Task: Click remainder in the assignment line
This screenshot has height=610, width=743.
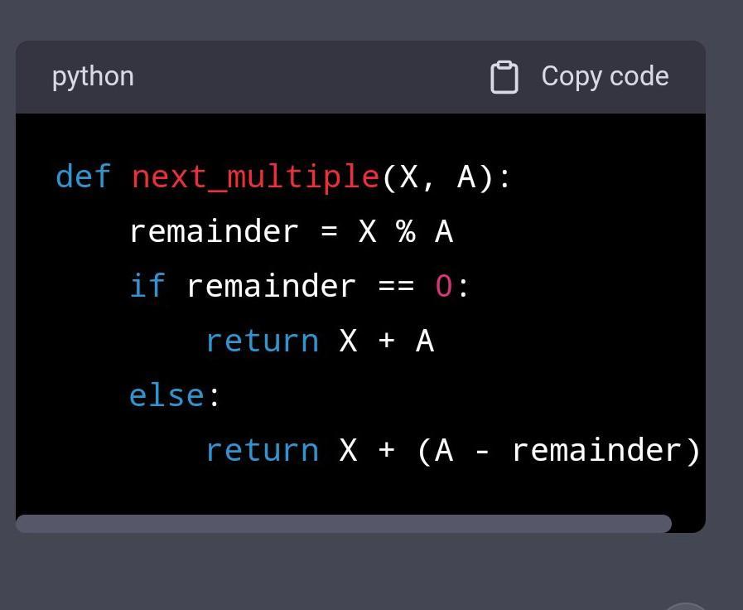Action: coord(214,231)
